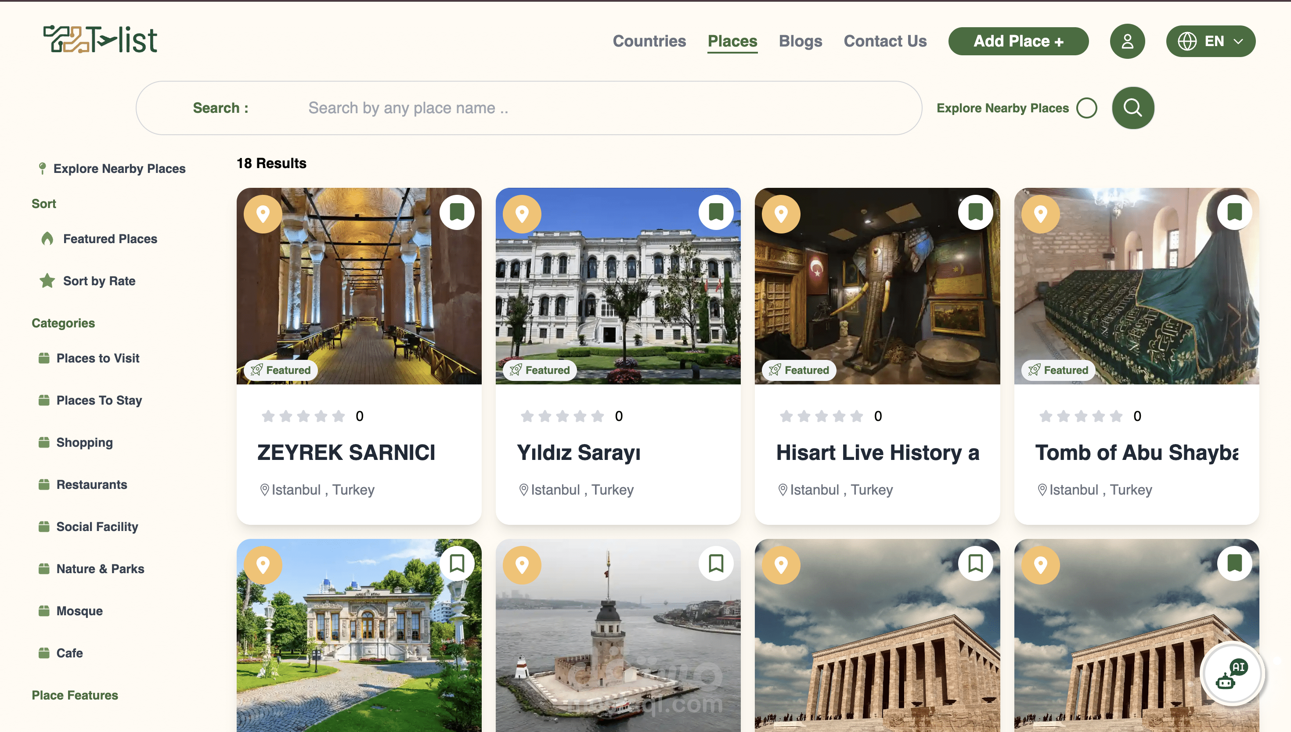Image resolution: width=1291 pixels, height=732 pixels.
Task: Select Featured Places sort option
Action: (x=110, y=239)
